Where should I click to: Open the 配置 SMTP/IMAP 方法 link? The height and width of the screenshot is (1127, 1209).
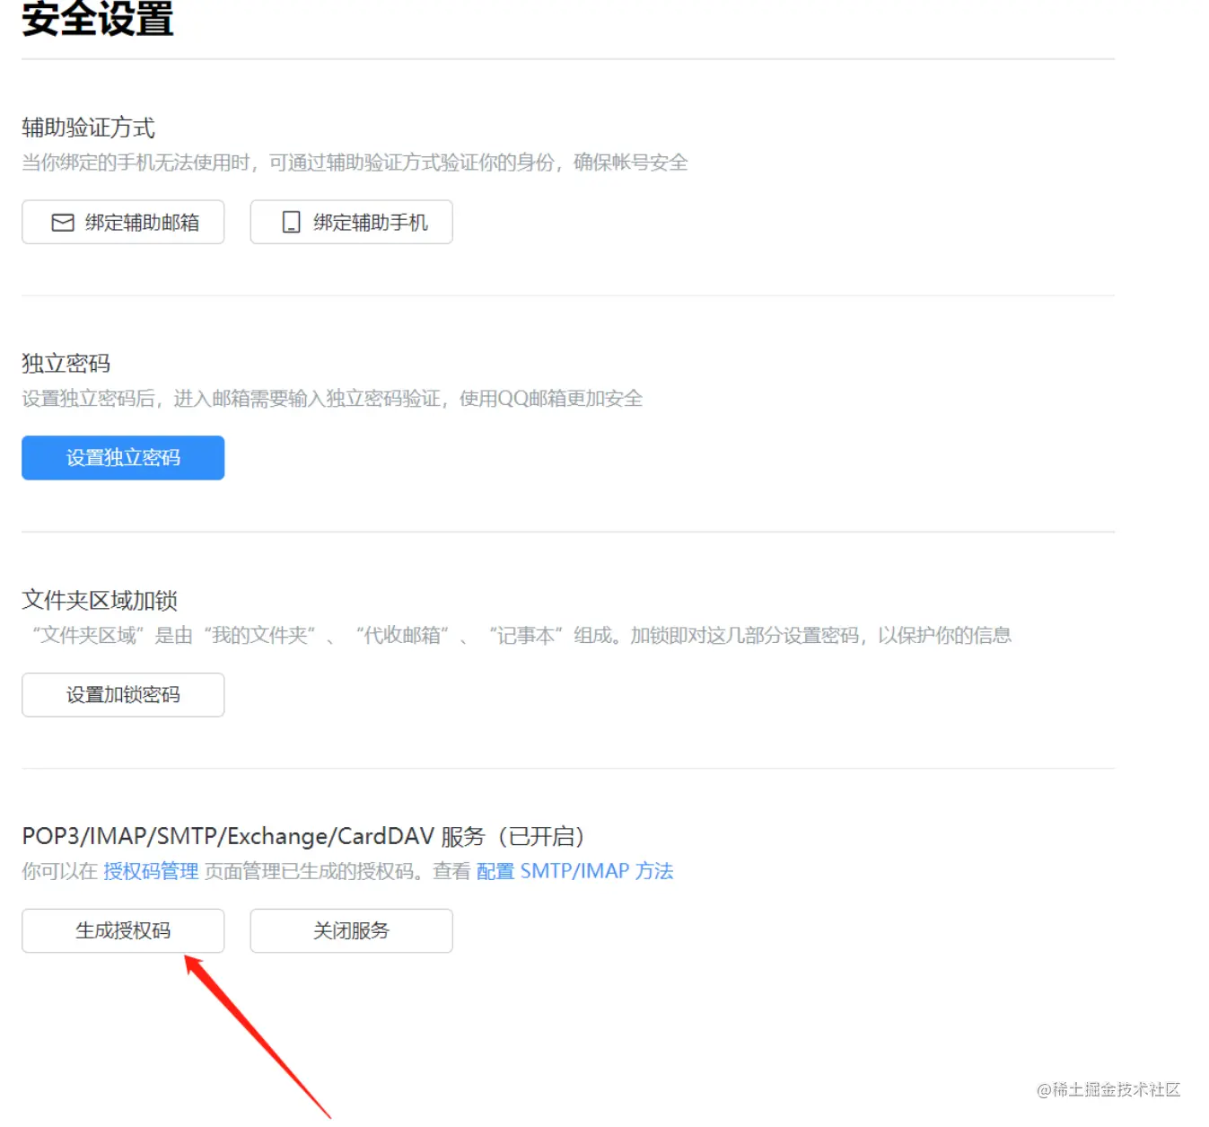574,871
